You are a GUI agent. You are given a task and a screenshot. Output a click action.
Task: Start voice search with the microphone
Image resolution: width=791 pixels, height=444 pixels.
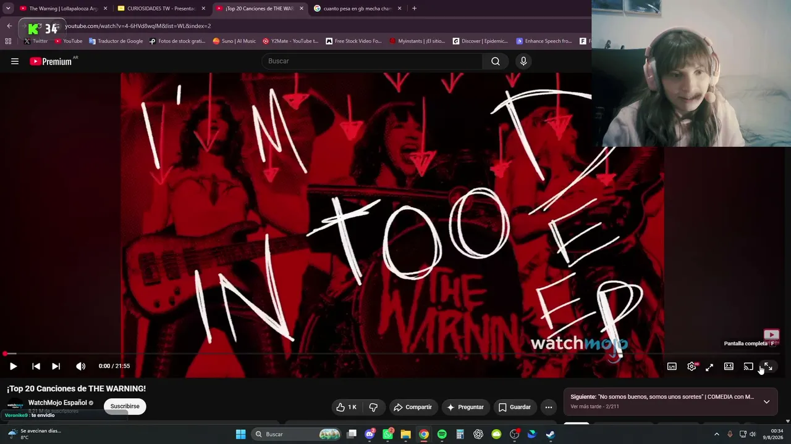(x=523, y=61)
